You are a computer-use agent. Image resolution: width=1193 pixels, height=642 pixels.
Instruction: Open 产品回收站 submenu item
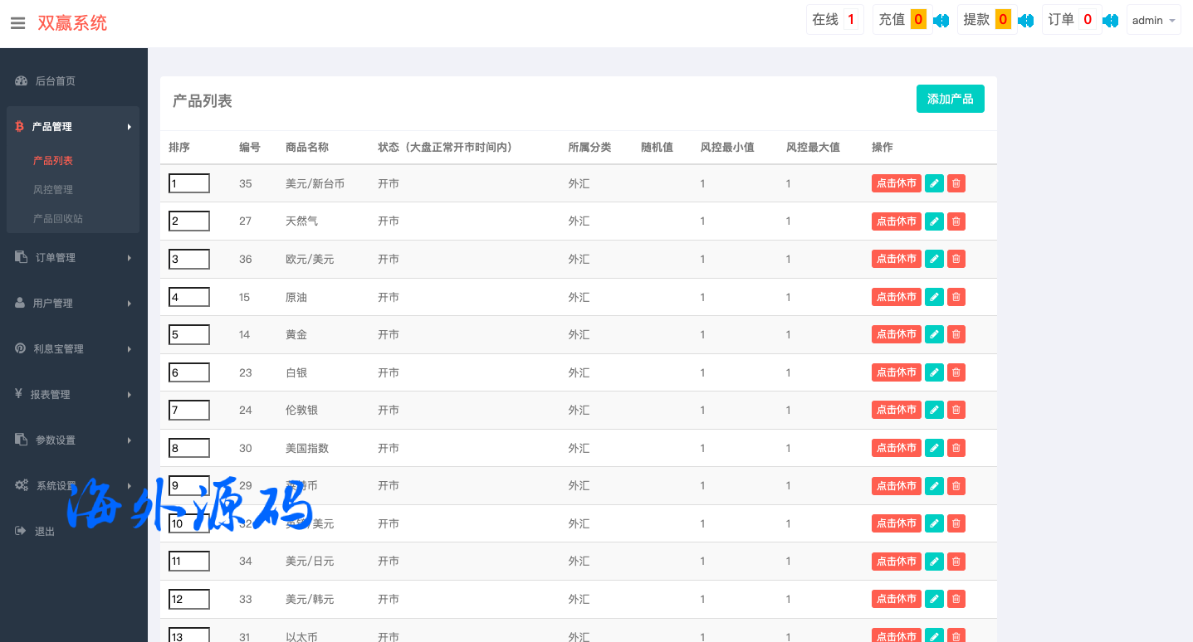tap(57, 219)
